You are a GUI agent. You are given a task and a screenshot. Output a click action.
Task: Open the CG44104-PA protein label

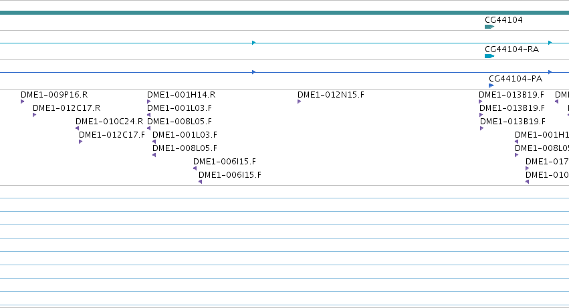(x=516, y=79)
